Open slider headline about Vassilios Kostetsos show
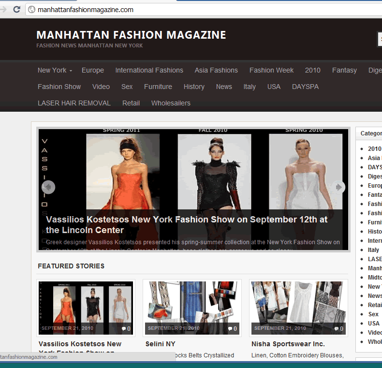 [x=187, y=225]
